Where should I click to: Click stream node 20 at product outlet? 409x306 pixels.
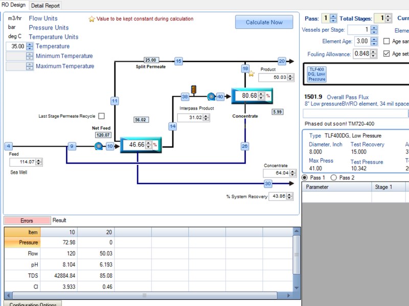click(282, 61)
